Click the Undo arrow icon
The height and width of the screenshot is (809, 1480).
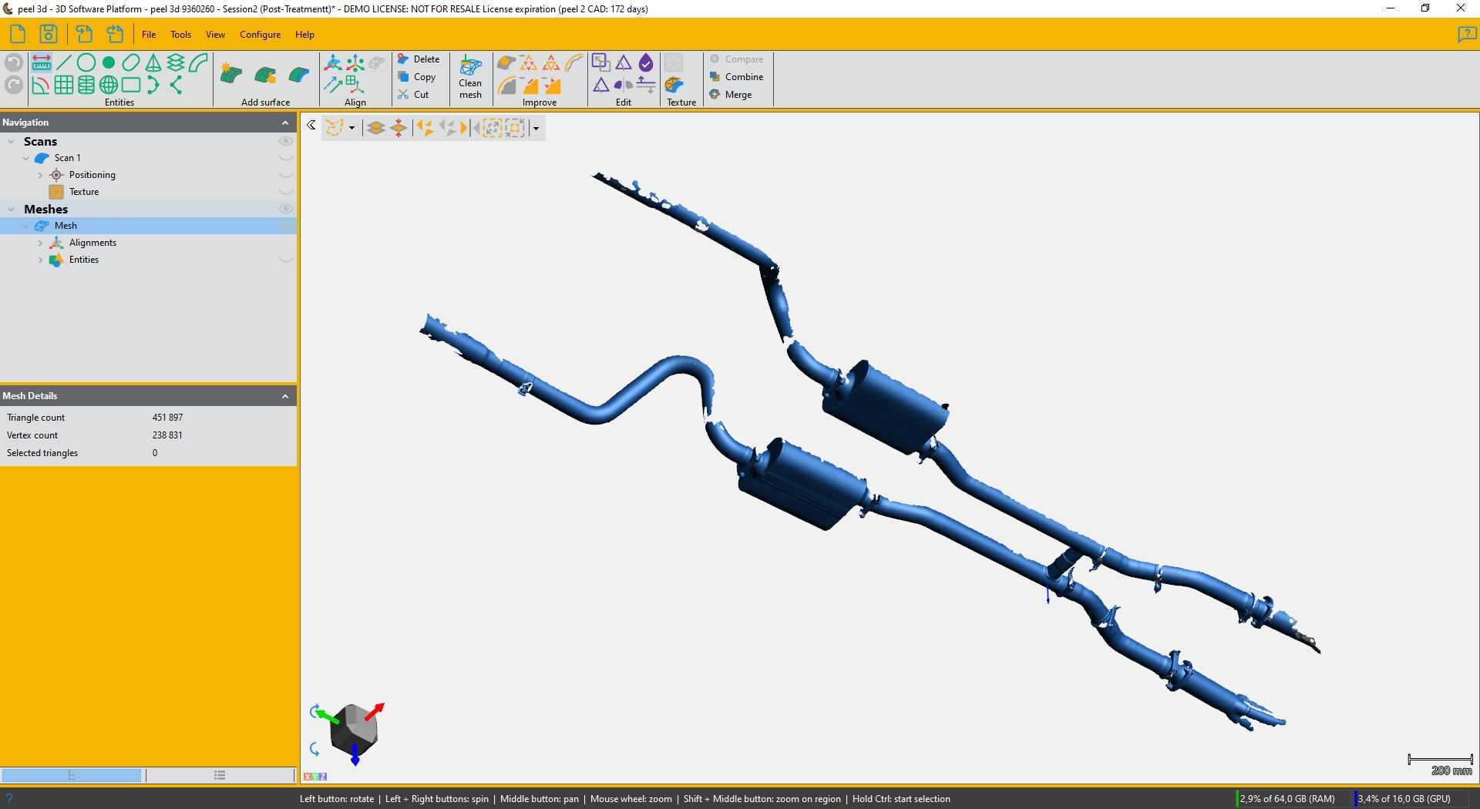click(13, 63)
